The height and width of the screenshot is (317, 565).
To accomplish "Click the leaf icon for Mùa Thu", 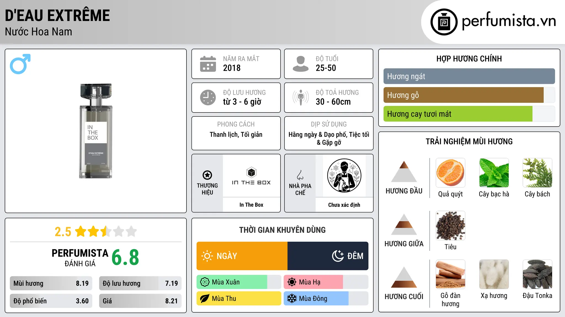I will tap(205, 299).
